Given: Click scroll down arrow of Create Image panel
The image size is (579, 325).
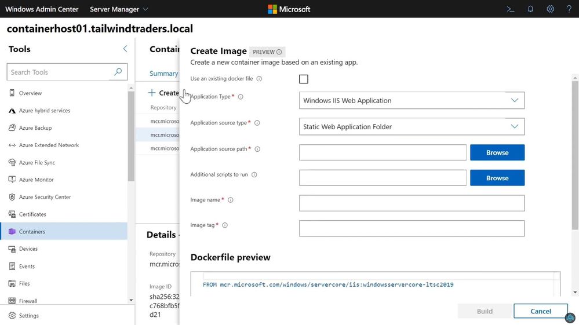Looking at the screenshot, I should pyautogui.click(x=575, y=293).
